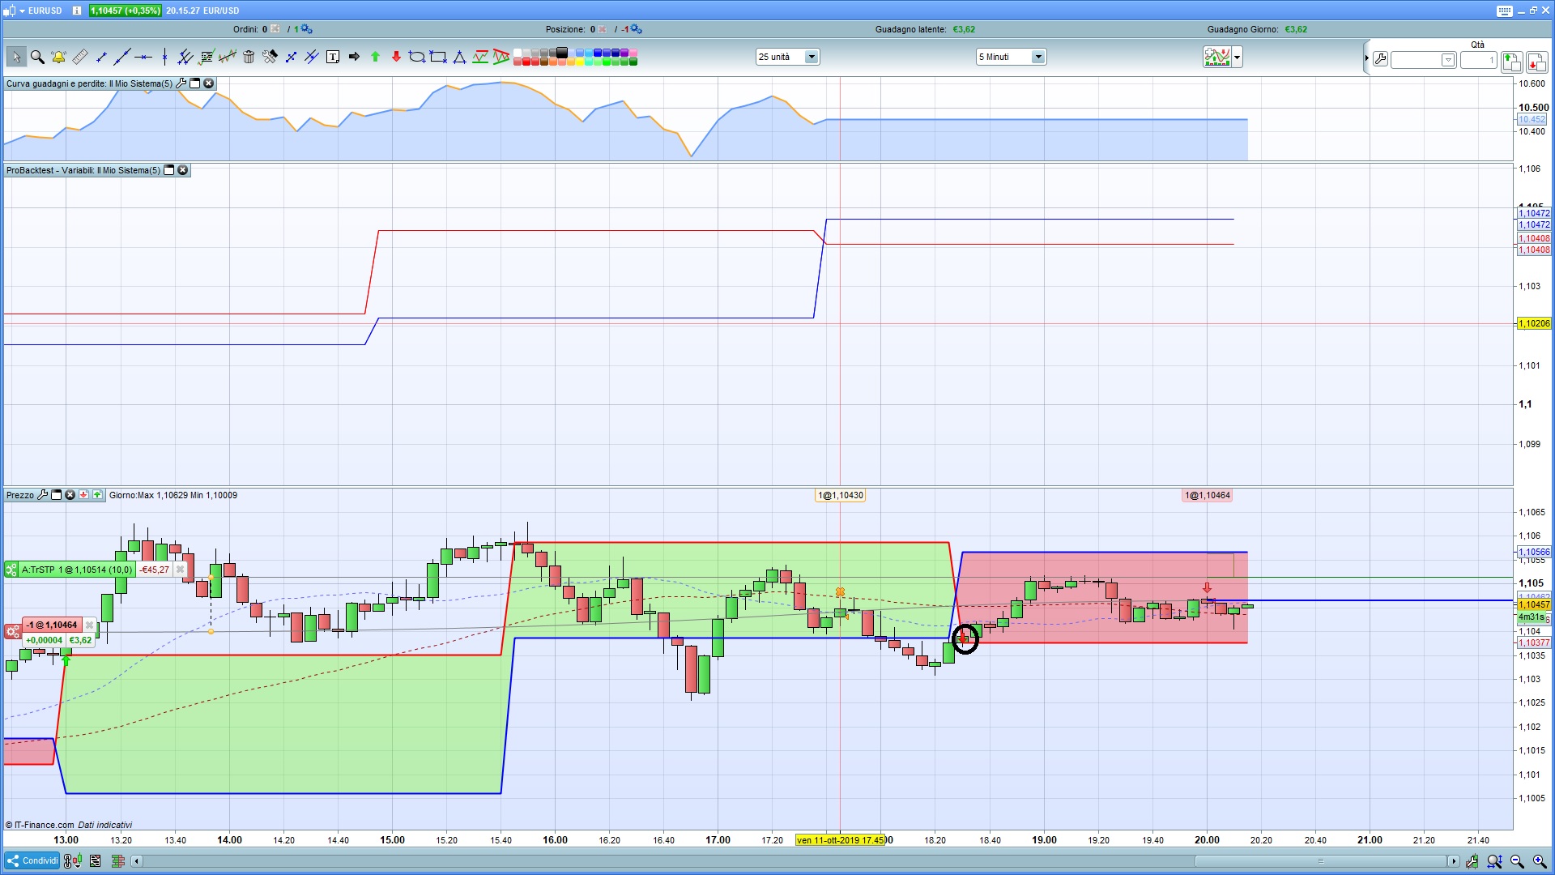Select the red down arrow tool

tap(396, 57)
